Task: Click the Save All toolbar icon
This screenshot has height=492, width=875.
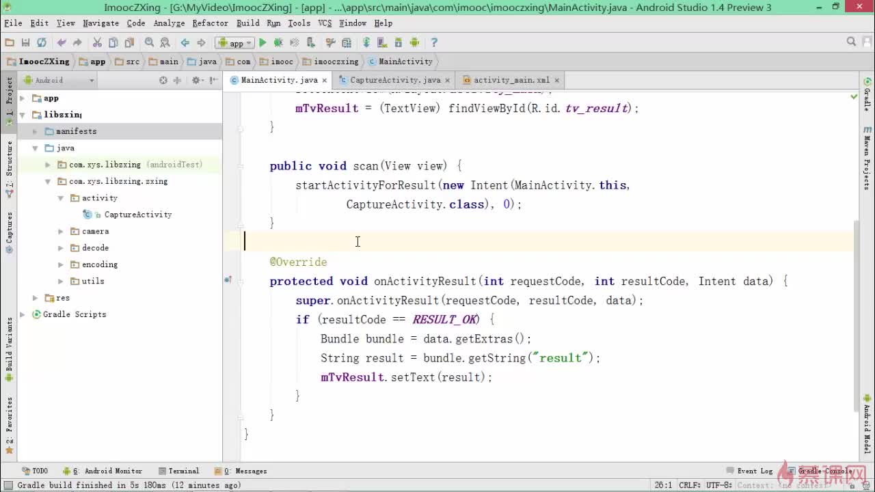Action: (x=25, y=42)
